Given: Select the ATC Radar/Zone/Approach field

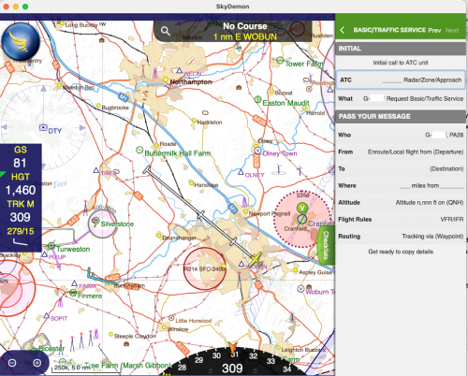Looking at the screenshot, I should (x=401, y=80).
